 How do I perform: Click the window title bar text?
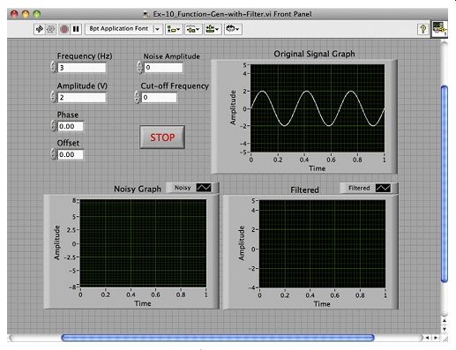point(232,14)
